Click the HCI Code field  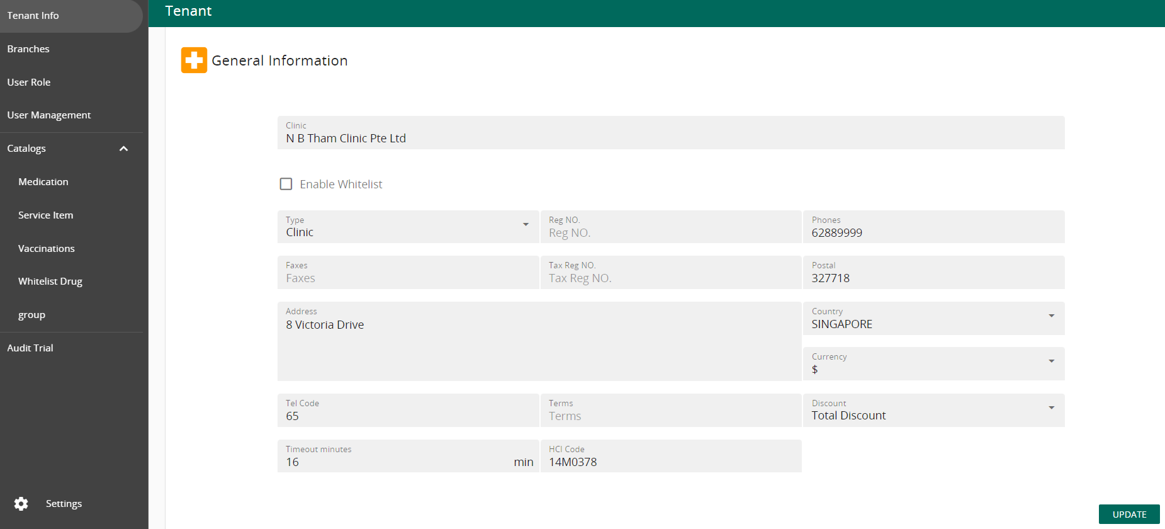[x=671, y=456]
